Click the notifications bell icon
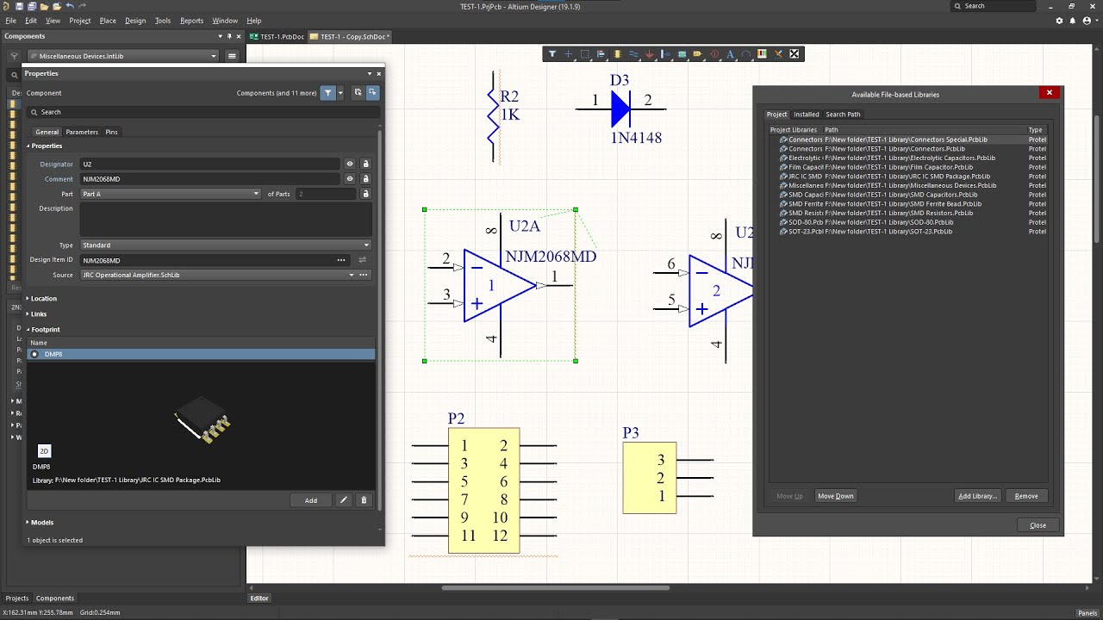Viewport: 1103px width, 620px height. [1072, 21]
